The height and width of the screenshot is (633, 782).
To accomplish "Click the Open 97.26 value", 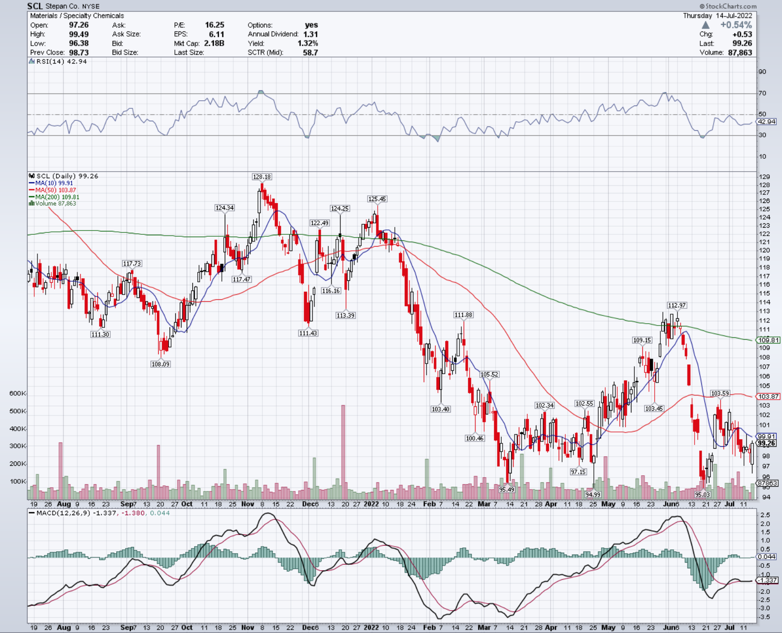I will click(79, 25).
